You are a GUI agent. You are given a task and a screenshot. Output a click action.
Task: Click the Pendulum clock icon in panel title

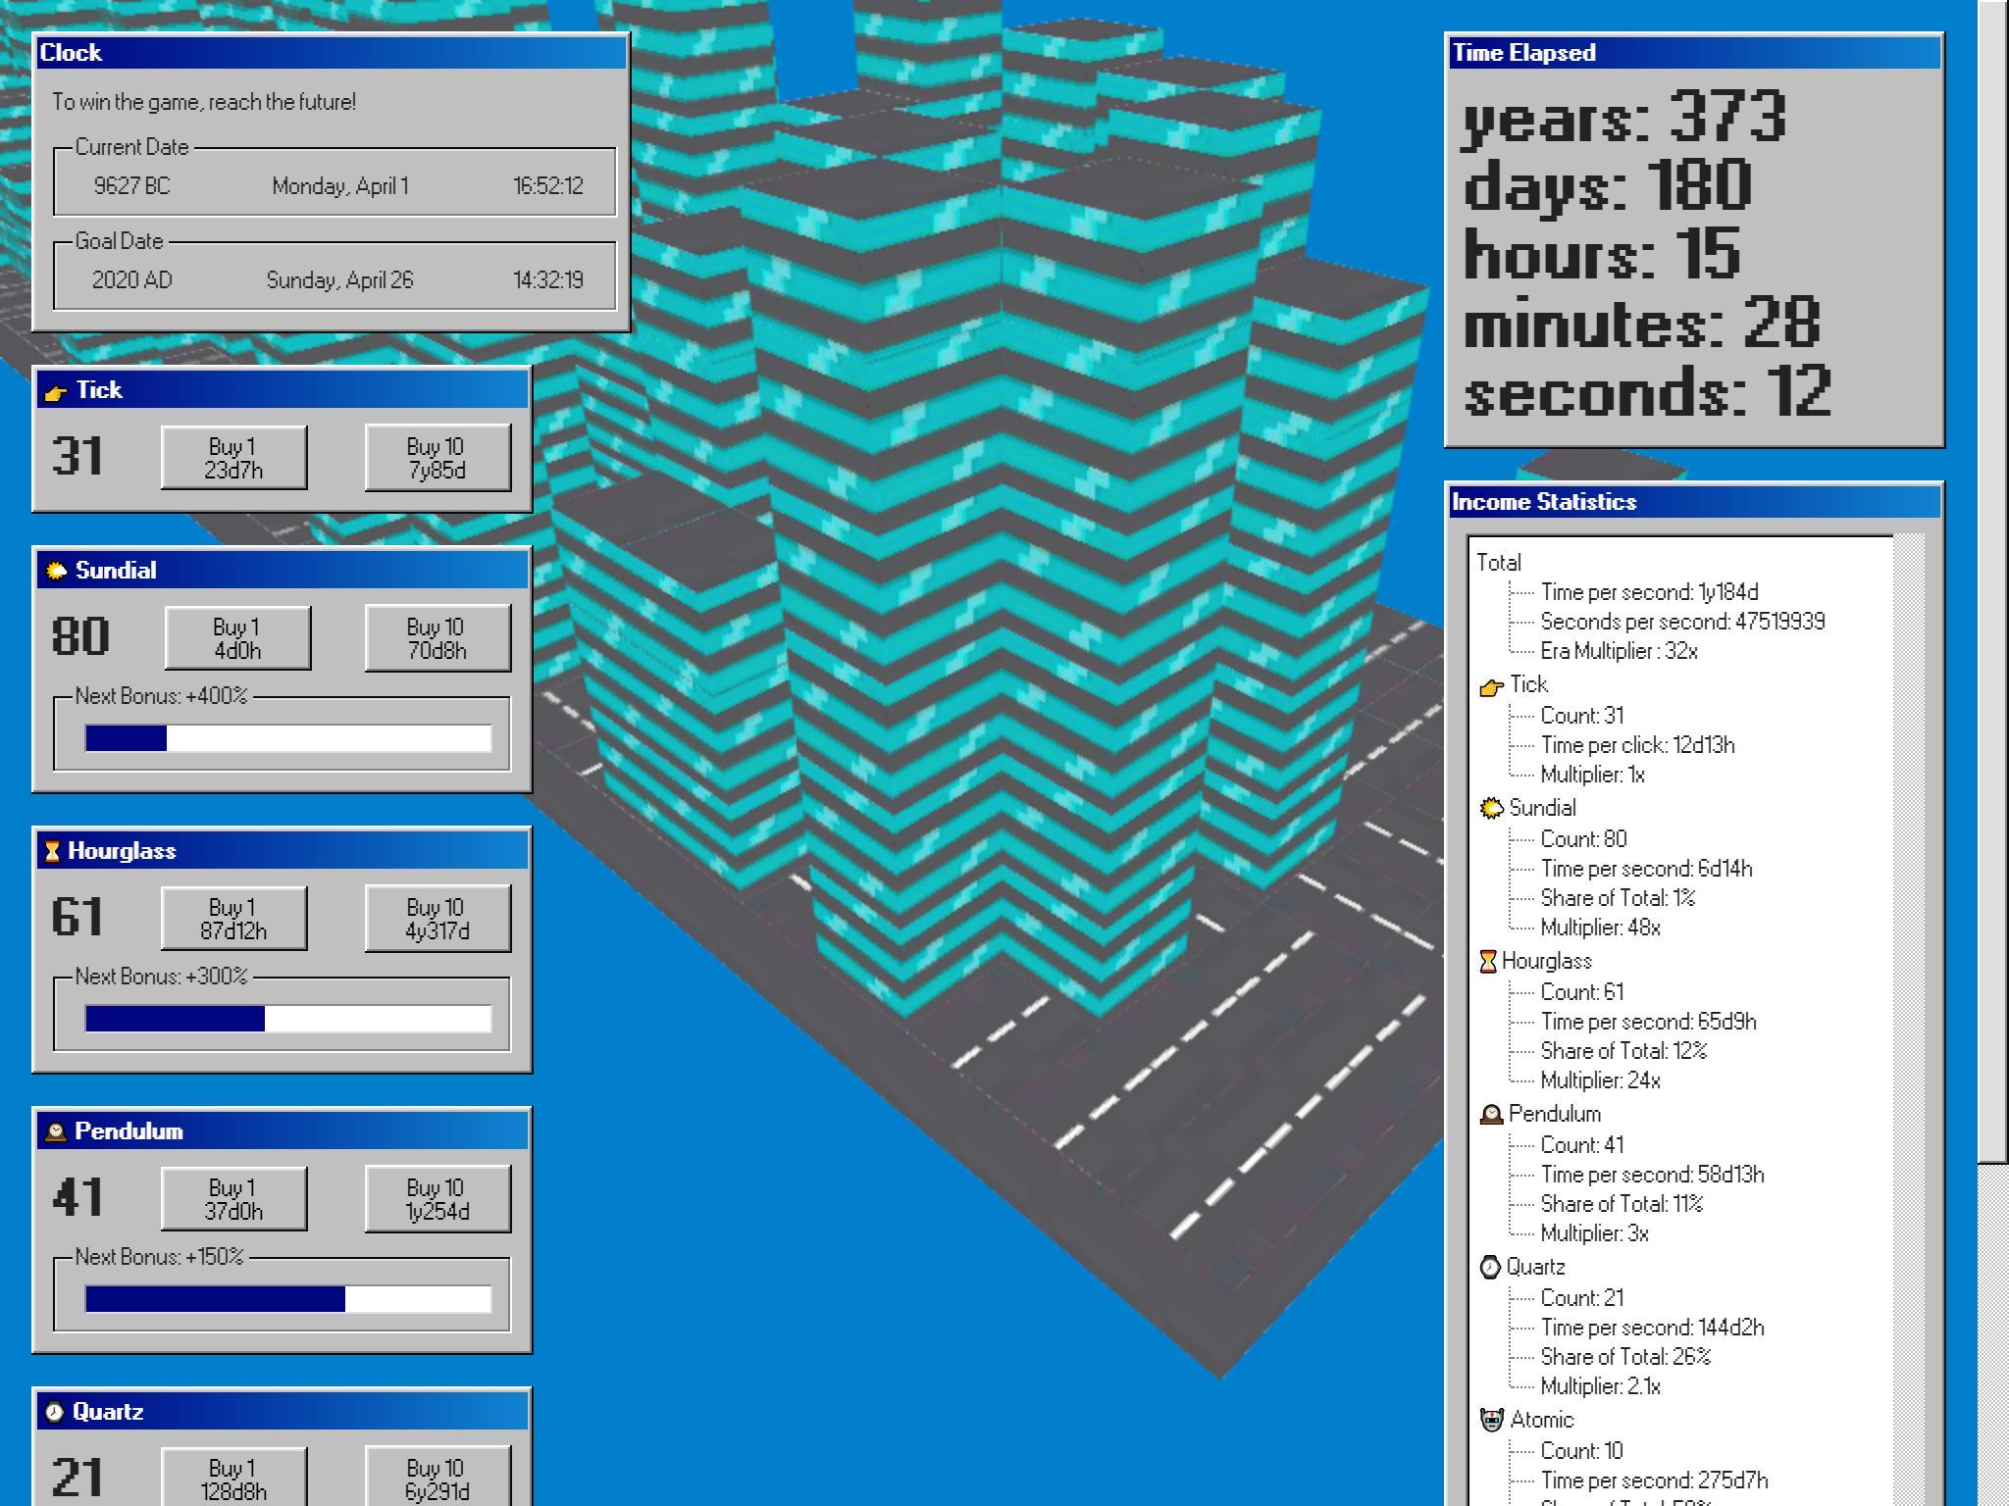click(x=56, y=1131)
